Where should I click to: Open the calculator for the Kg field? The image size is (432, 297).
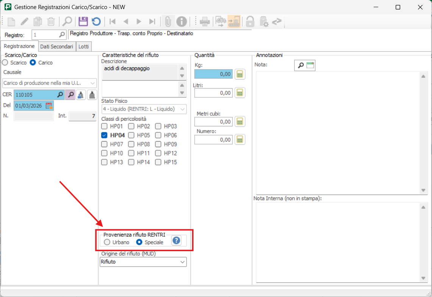(x=240, y=74)
